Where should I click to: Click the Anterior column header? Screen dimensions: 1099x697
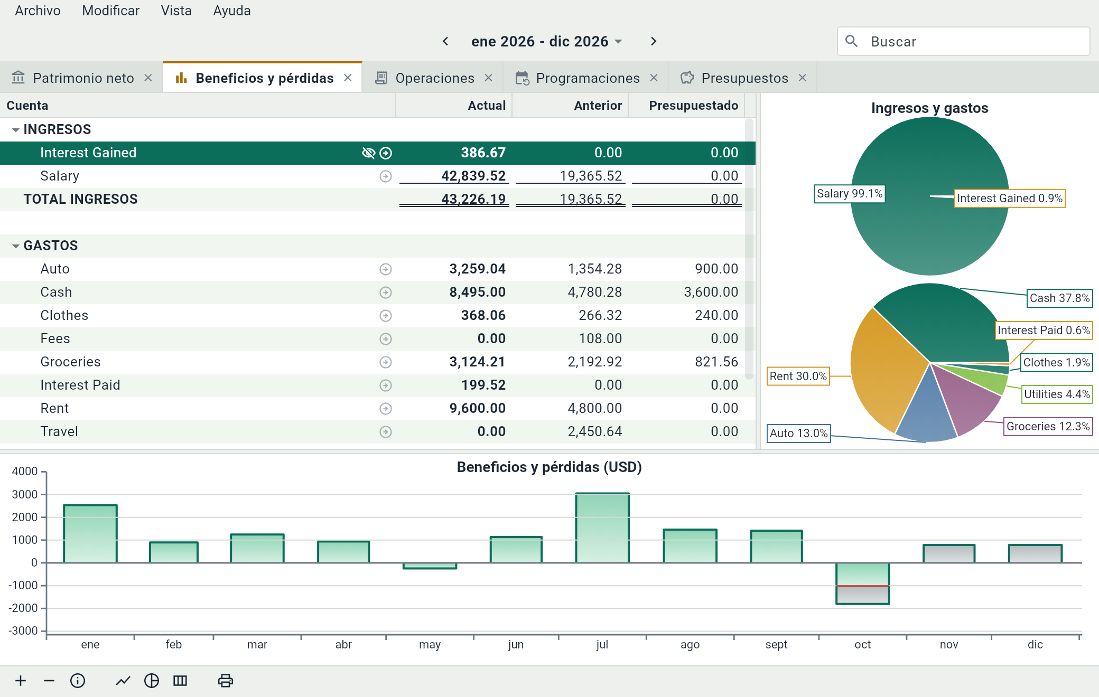570,106
